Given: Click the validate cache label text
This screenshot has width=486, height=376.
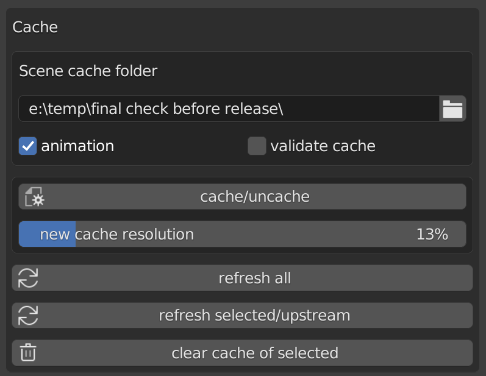Looking at the screenshot, I should click(323, 146).
